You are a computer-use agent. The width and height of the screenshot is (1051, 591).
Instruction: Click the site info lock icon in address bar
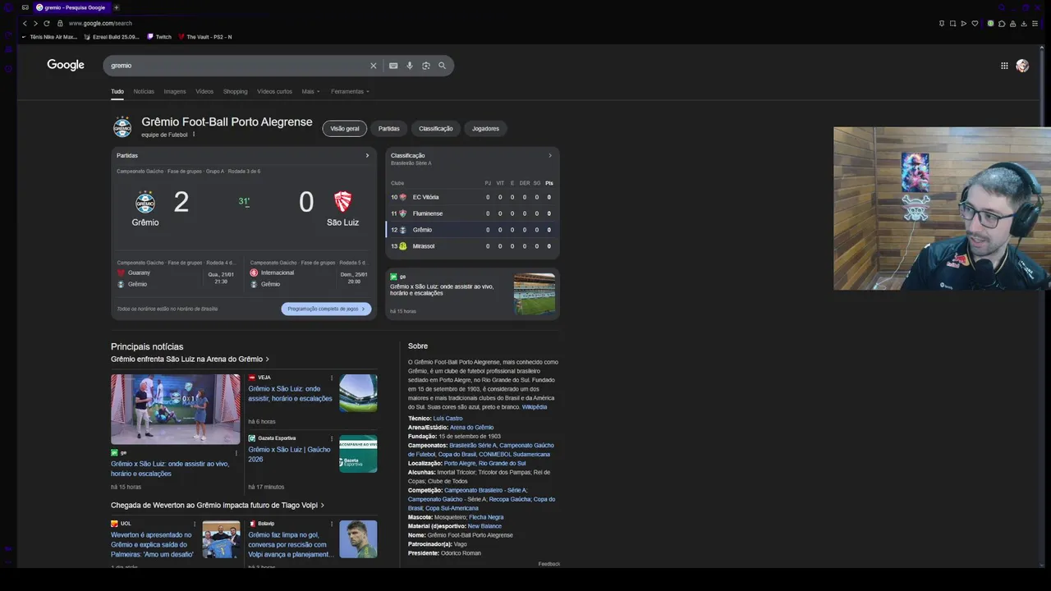click(x=60, y=23)
